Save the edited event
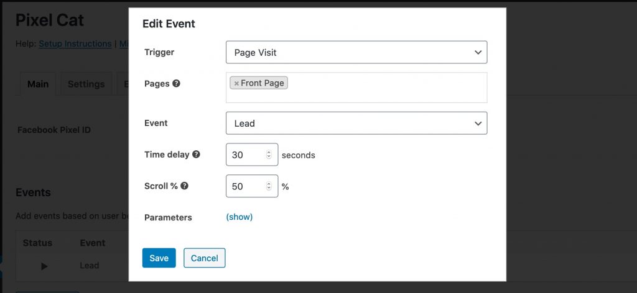This screenshot has height=293, width=637. coord(159,258)
